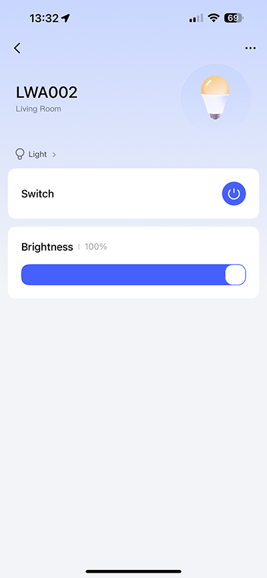Go back using the left arrow
Screen dimensions: 267x578
(17, 48)
